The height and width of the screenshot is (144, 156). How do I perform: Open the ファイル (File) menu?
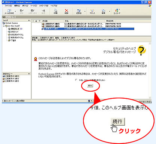[x=8, y=6]
